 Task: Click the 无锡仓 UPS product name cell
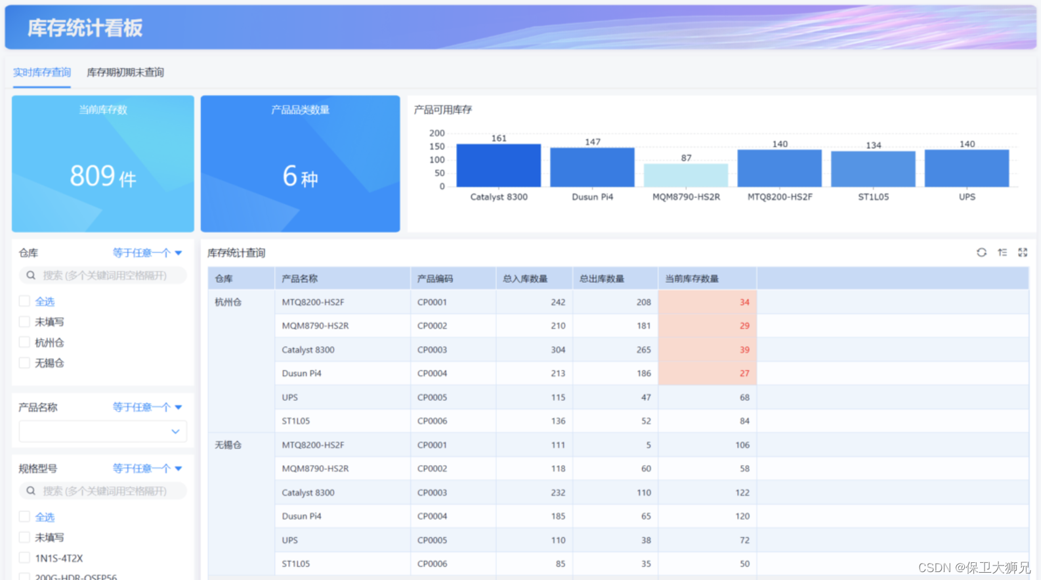(x=343, y=540)
